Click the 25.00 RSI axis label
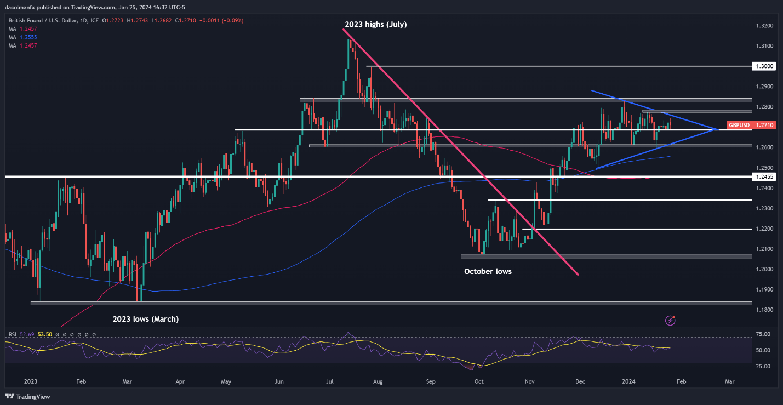The height and width of the screenshot is (405, 783). coord(764,366)
